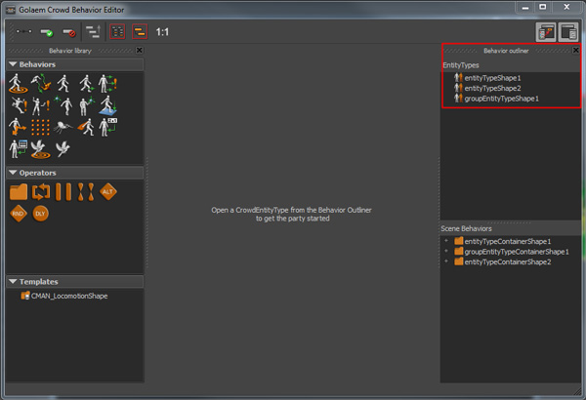Select the walker-on-orange-target behavior icon
Image resolution: width=586 pixels, height=400 pixels.
pos(18,83)
